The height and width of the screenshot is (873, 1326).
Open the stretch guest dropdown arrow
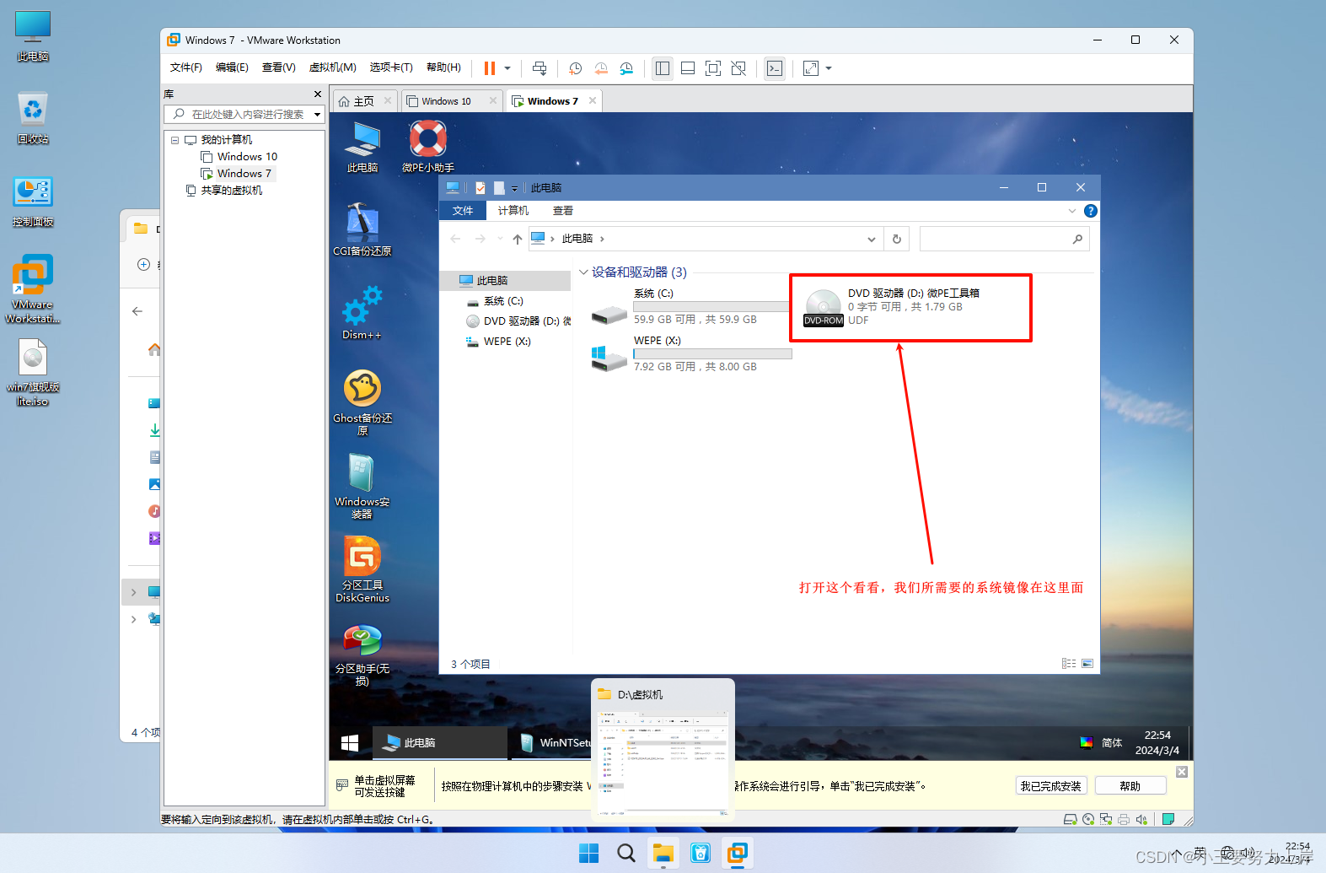tap(829, 68)
